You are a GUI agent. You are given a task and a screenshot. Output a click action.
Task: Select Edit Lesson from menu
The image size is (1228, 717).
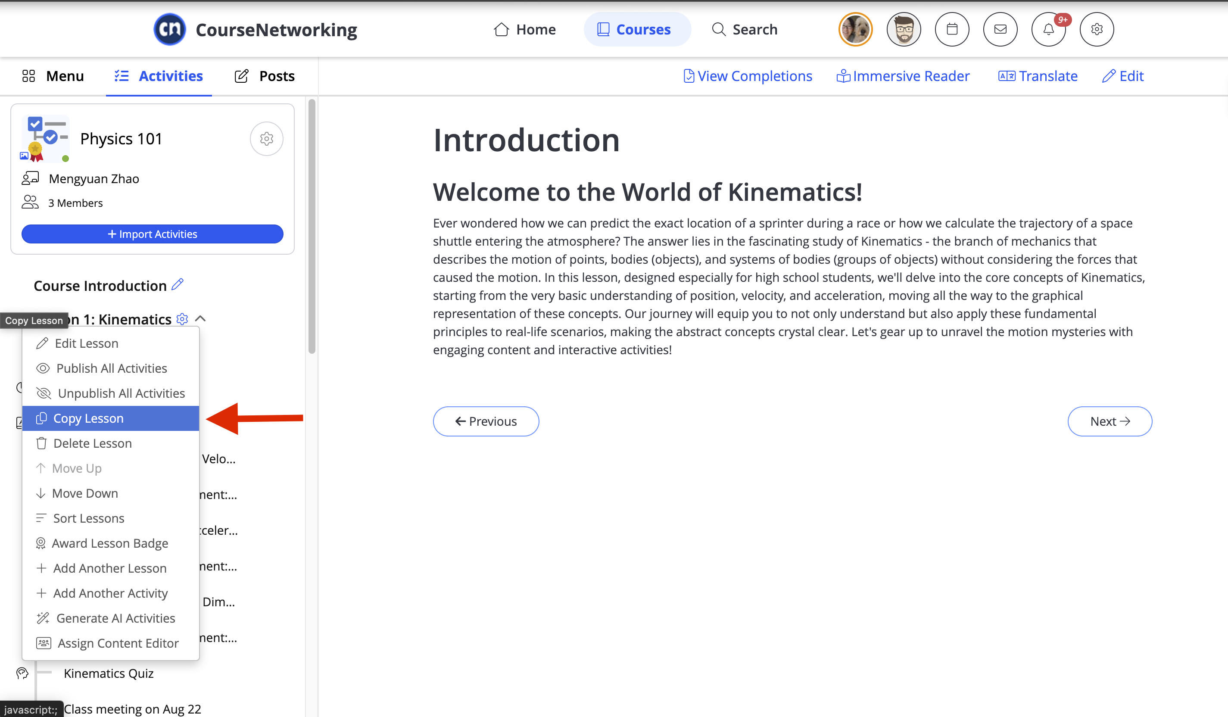(111, 343)
